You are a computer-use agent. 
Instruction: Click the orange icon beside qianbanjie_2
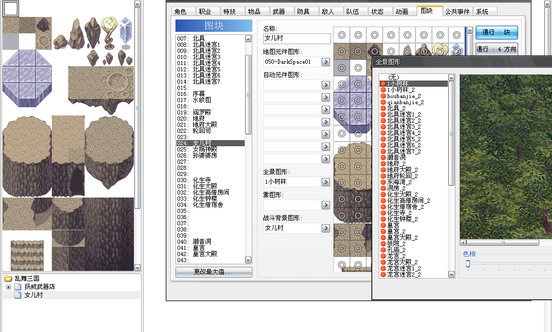(383, 102)
